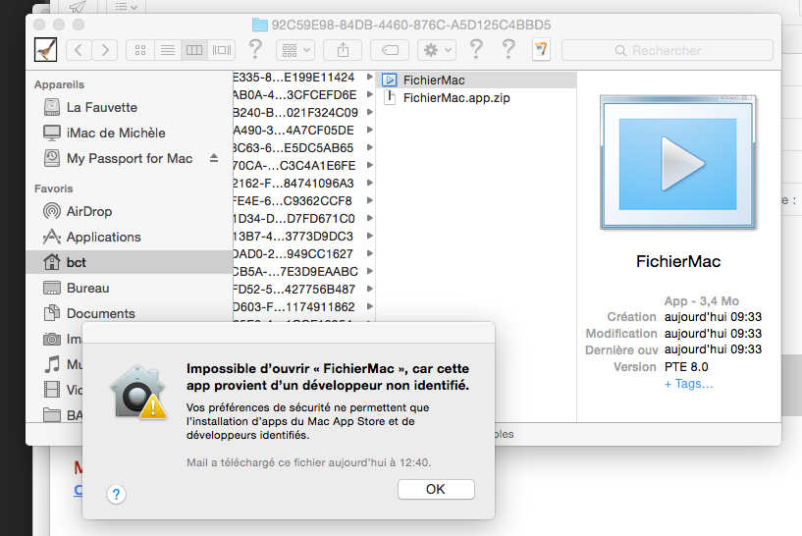Viewport: 802px width, 536px height.
Task: Go back with the left arrow button
Action: click(79, 49)
